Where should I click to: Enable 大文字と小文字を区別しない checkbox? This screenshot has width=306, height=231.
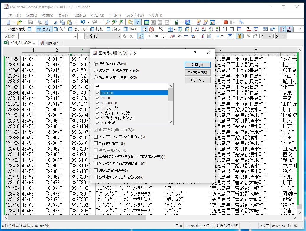(x=96, y=136)
